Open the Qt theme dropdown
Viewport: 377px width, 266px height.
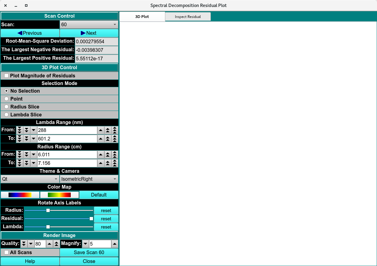tap(30, 179)
